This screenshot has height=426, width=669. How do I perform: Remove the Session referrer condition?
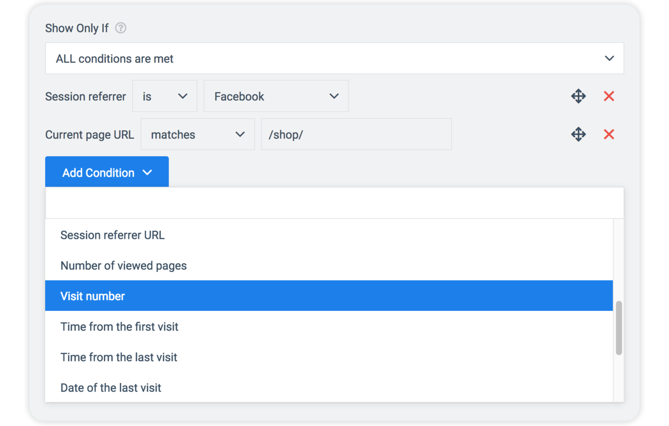[609, 96]
